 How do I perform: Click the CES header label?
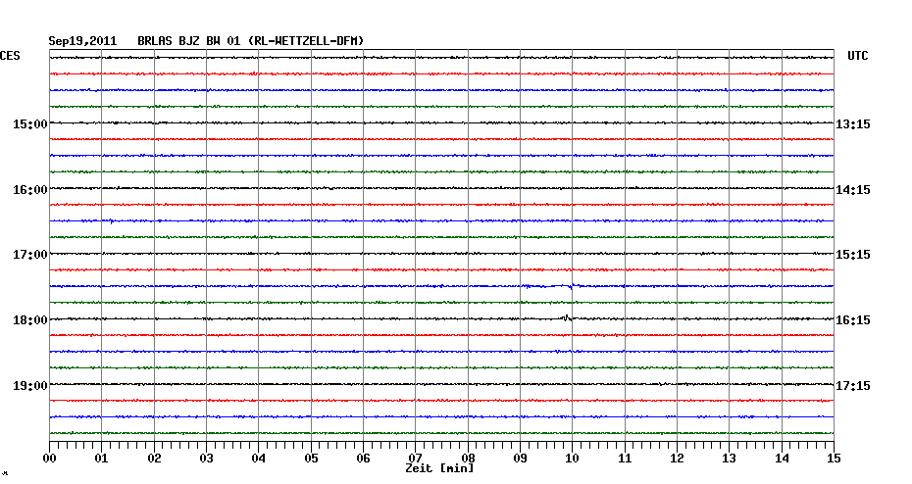point(10,57)
